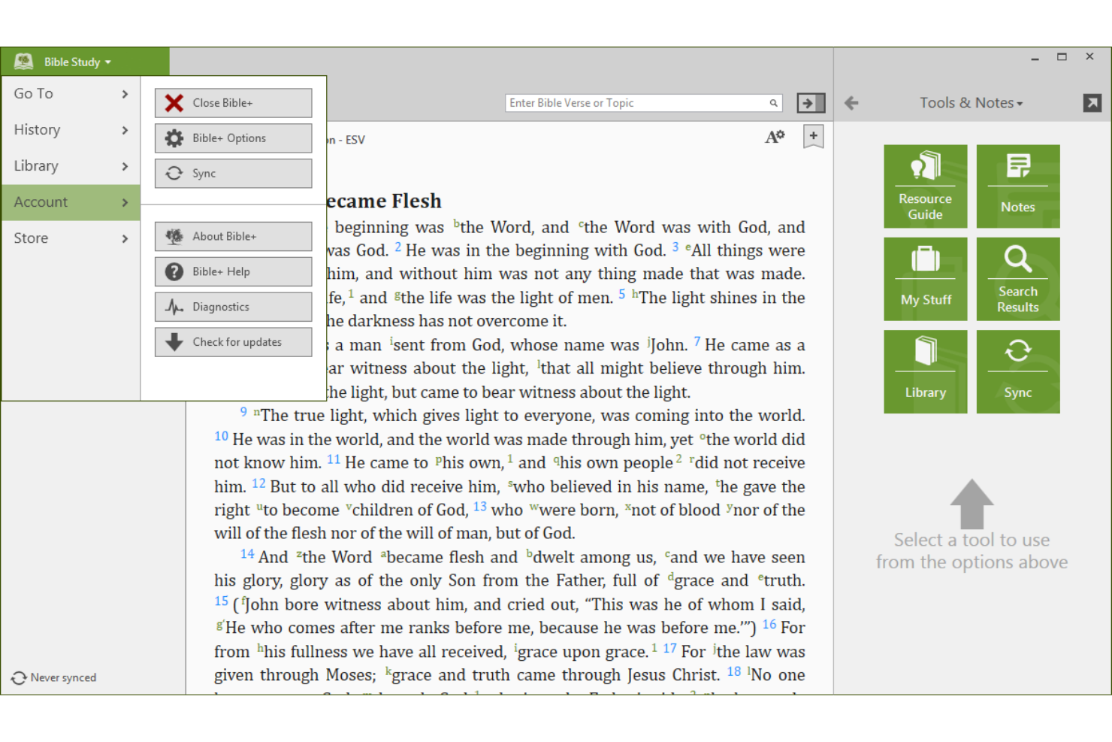Click verse number 9 in the passage
1112x742 pixels.
(x=243, y=412)
